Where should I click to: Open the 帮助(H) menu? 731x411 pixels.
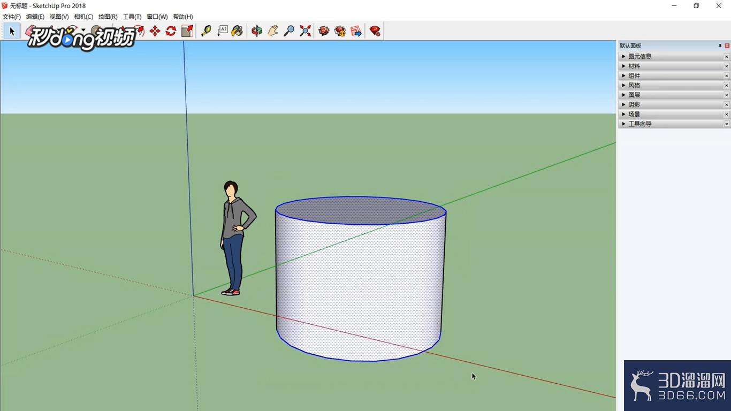[x=183, y=17]
